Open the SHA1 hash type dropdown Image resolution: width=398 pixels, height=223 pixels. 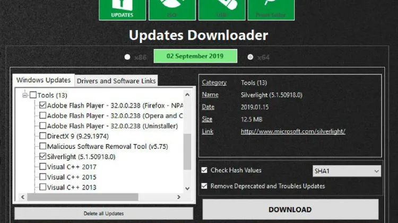click(347, 171)
